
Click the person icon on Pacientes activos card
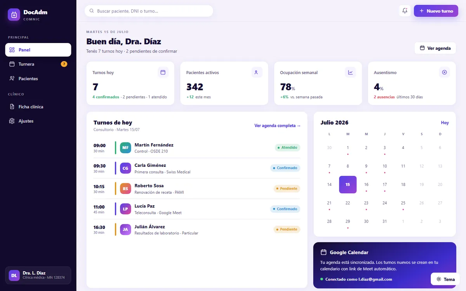pos(257,72)
